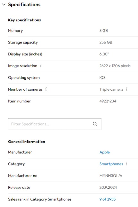Collapse the Specifications section chevron
This screenshot has height=207, width=138.
click(x=4, y=5)
